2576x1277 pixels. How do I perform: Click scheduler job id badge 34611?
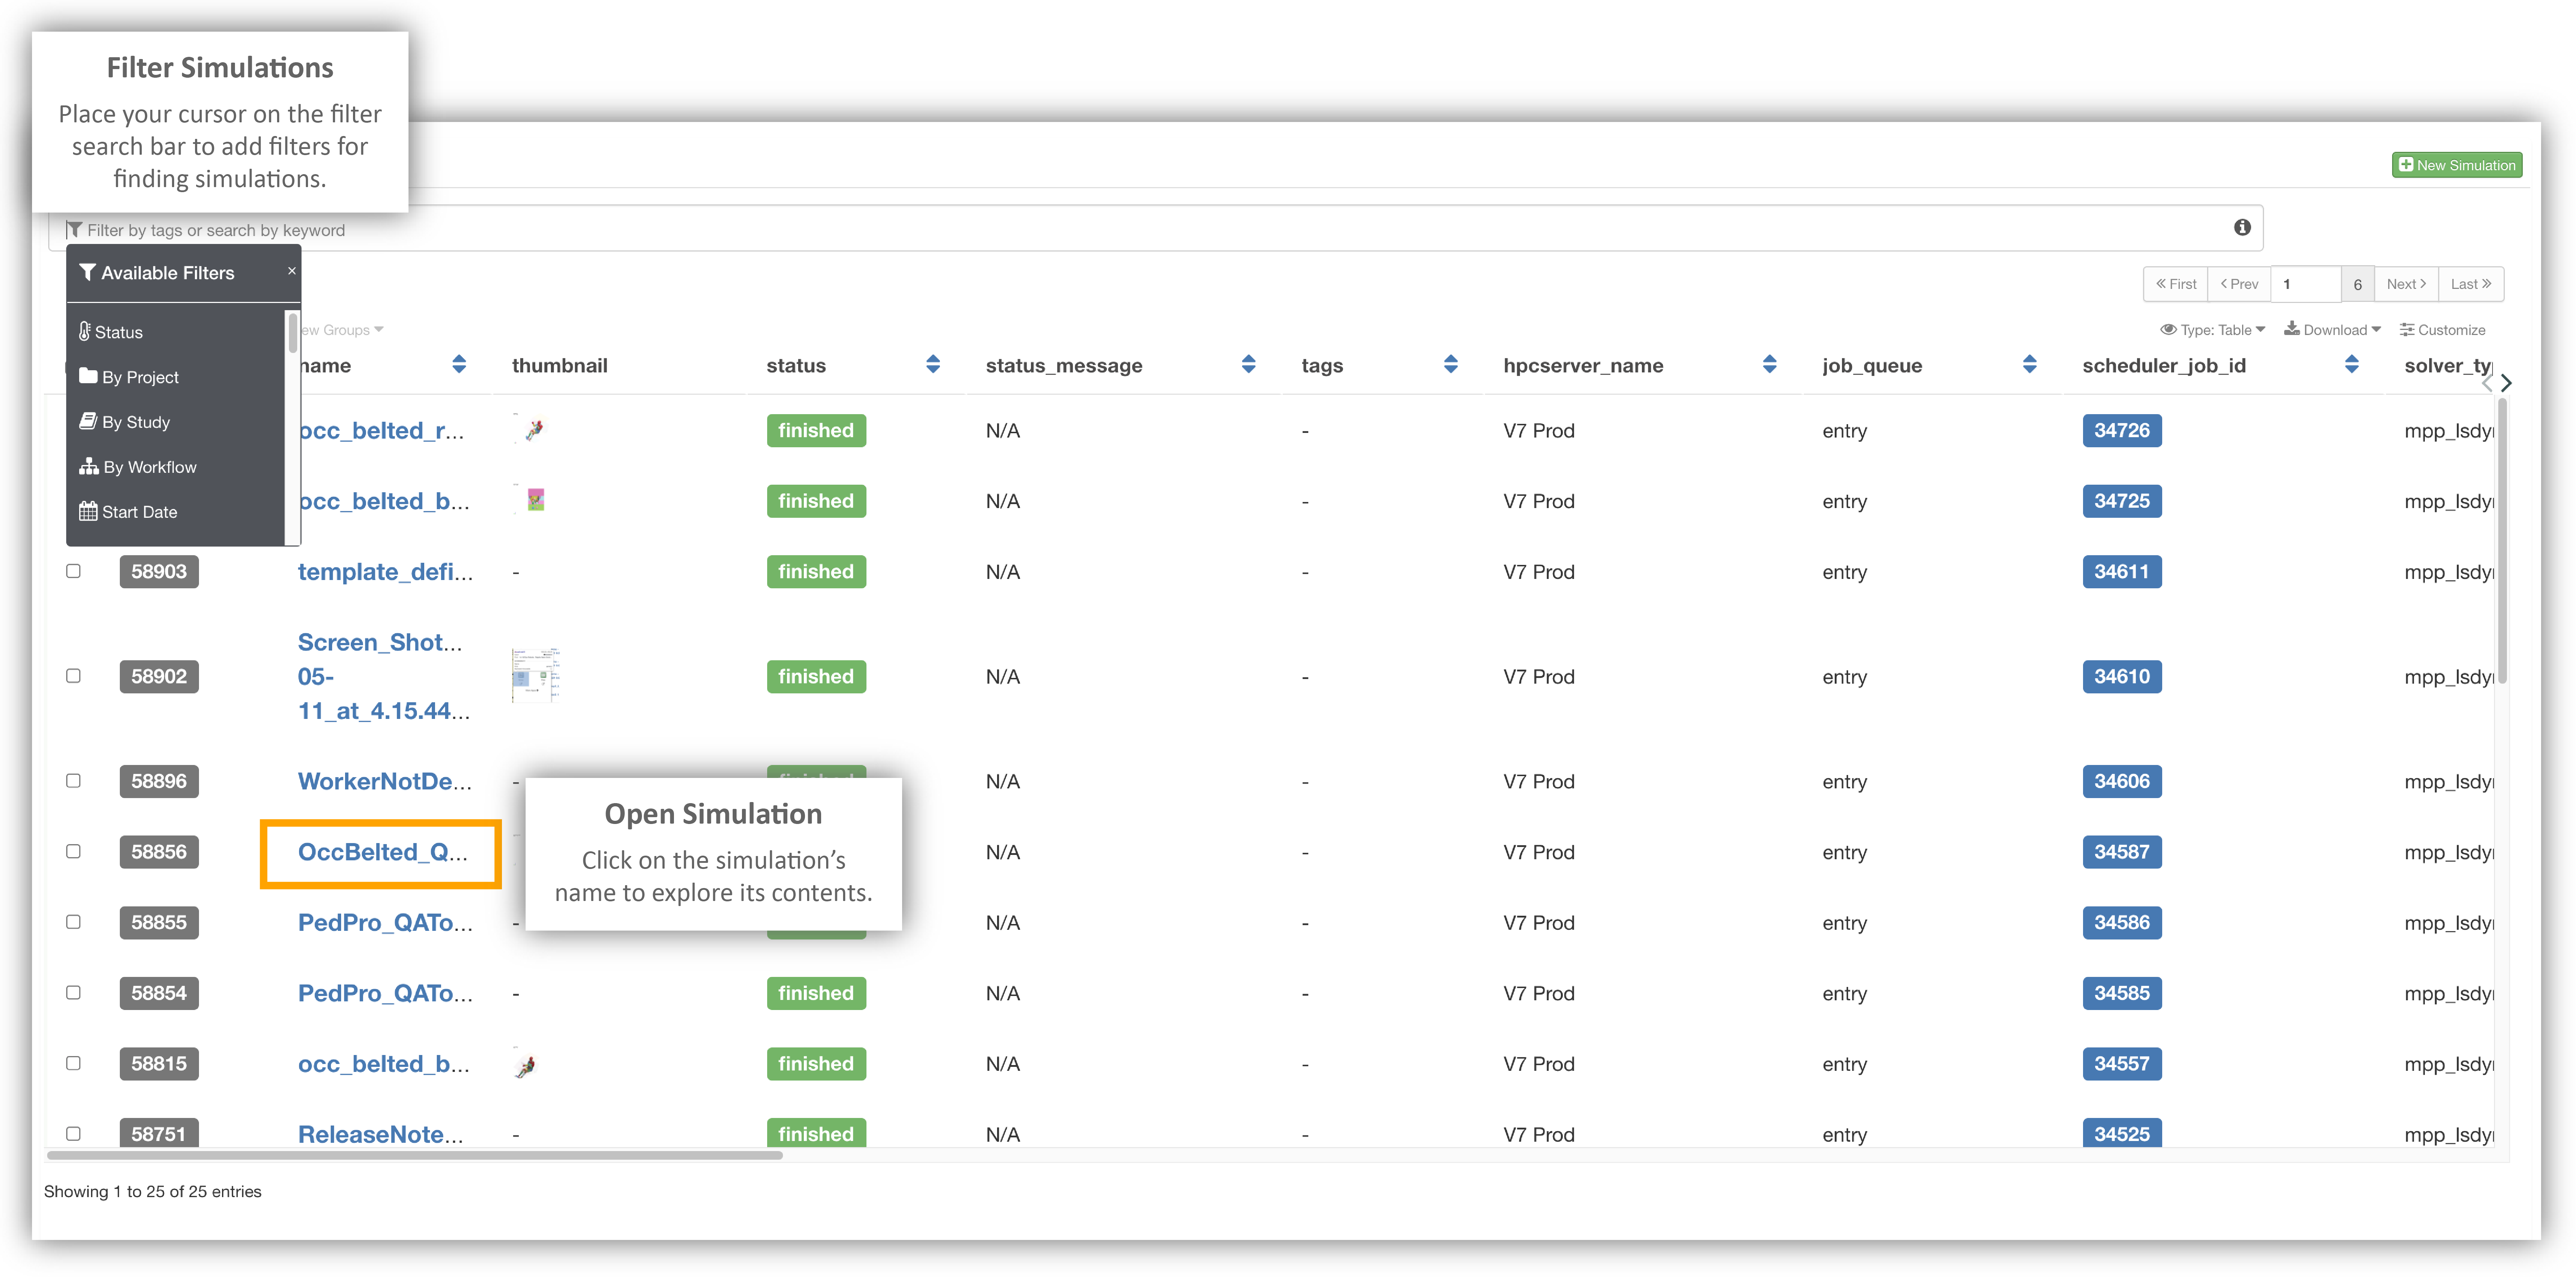[2121, 572]
